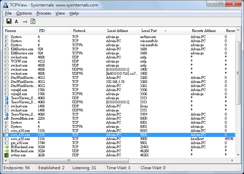Click the 192.168.1.58 local address cell
Image resolution: width=244 pixels, height=174 pixels.
pyautogui.click(x=115, y=82)
